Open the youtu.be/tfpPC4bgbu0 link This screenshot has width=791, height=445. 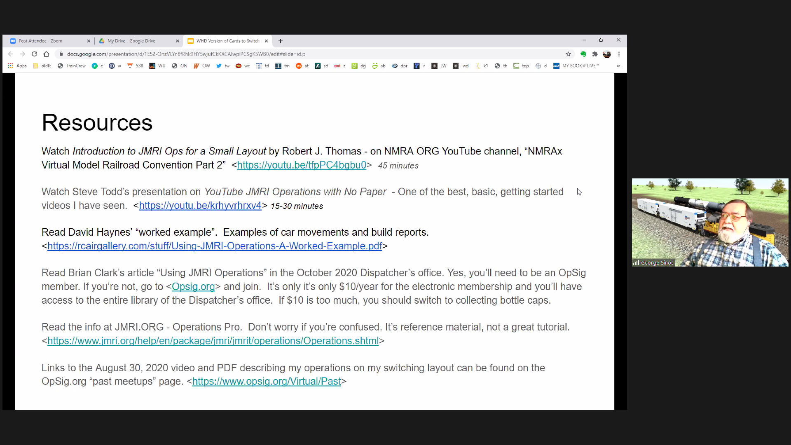301,165
